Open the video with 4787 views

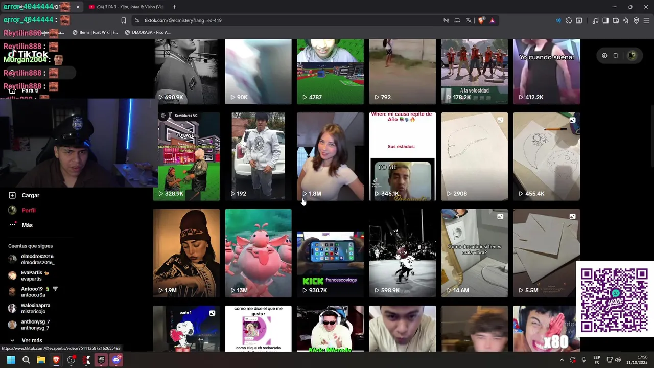coord(330,72)
